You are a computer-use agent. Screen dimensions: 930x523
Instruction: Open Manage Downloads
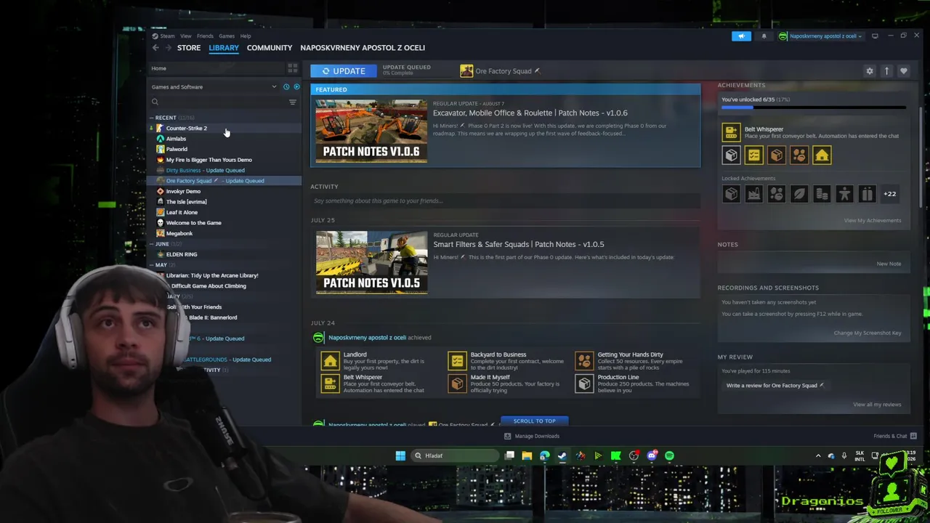click(532, 437)
